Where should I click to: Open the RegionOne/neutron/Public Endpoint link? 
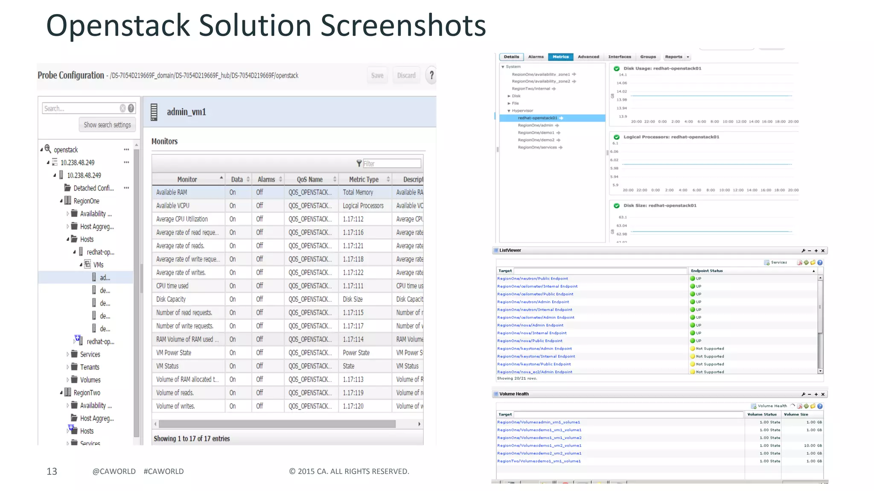tap(532, 279)
